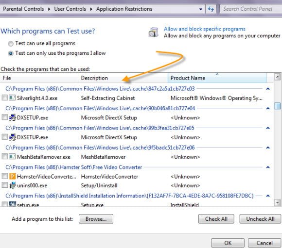Screen dimensions: 282x248
Task: Click the OK button
Action: [x=228, y=243]
